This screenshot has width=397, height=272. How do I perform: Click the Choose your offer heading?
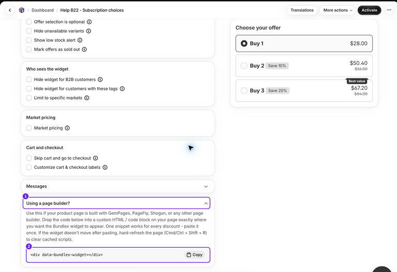click(258, 28)
